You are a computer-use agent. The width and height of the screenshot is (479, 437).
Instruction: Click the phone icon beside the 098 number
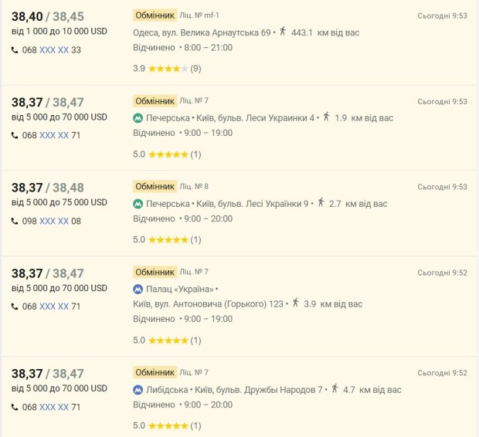click(15, 221)
